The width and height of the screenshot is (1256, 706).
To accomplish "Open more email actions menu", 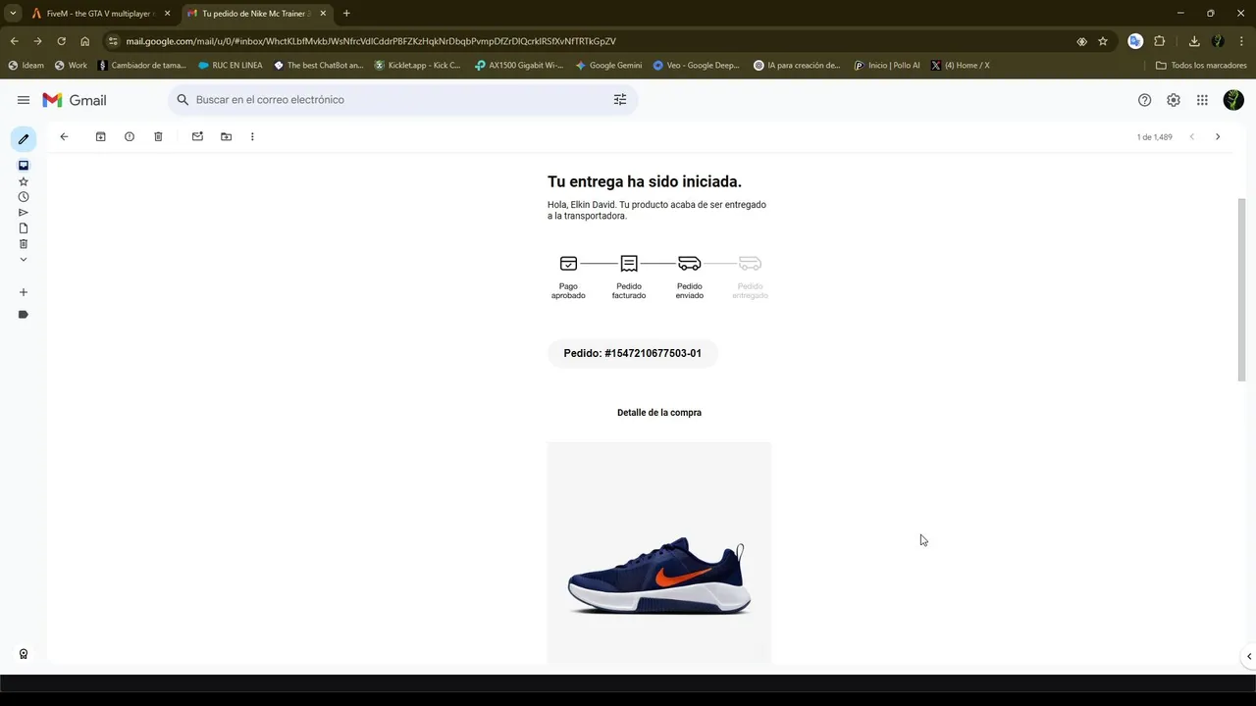I will tap(252, 136).
